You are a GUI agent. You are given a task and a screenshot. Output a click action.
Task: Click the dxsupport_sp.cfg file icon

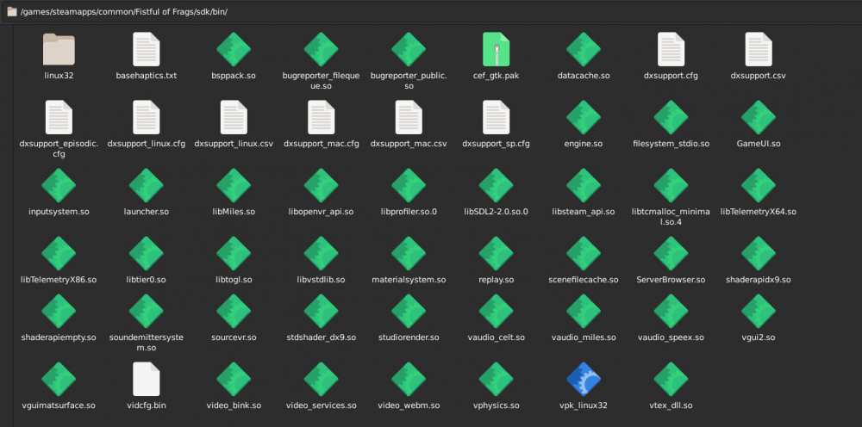click(496, 117)
